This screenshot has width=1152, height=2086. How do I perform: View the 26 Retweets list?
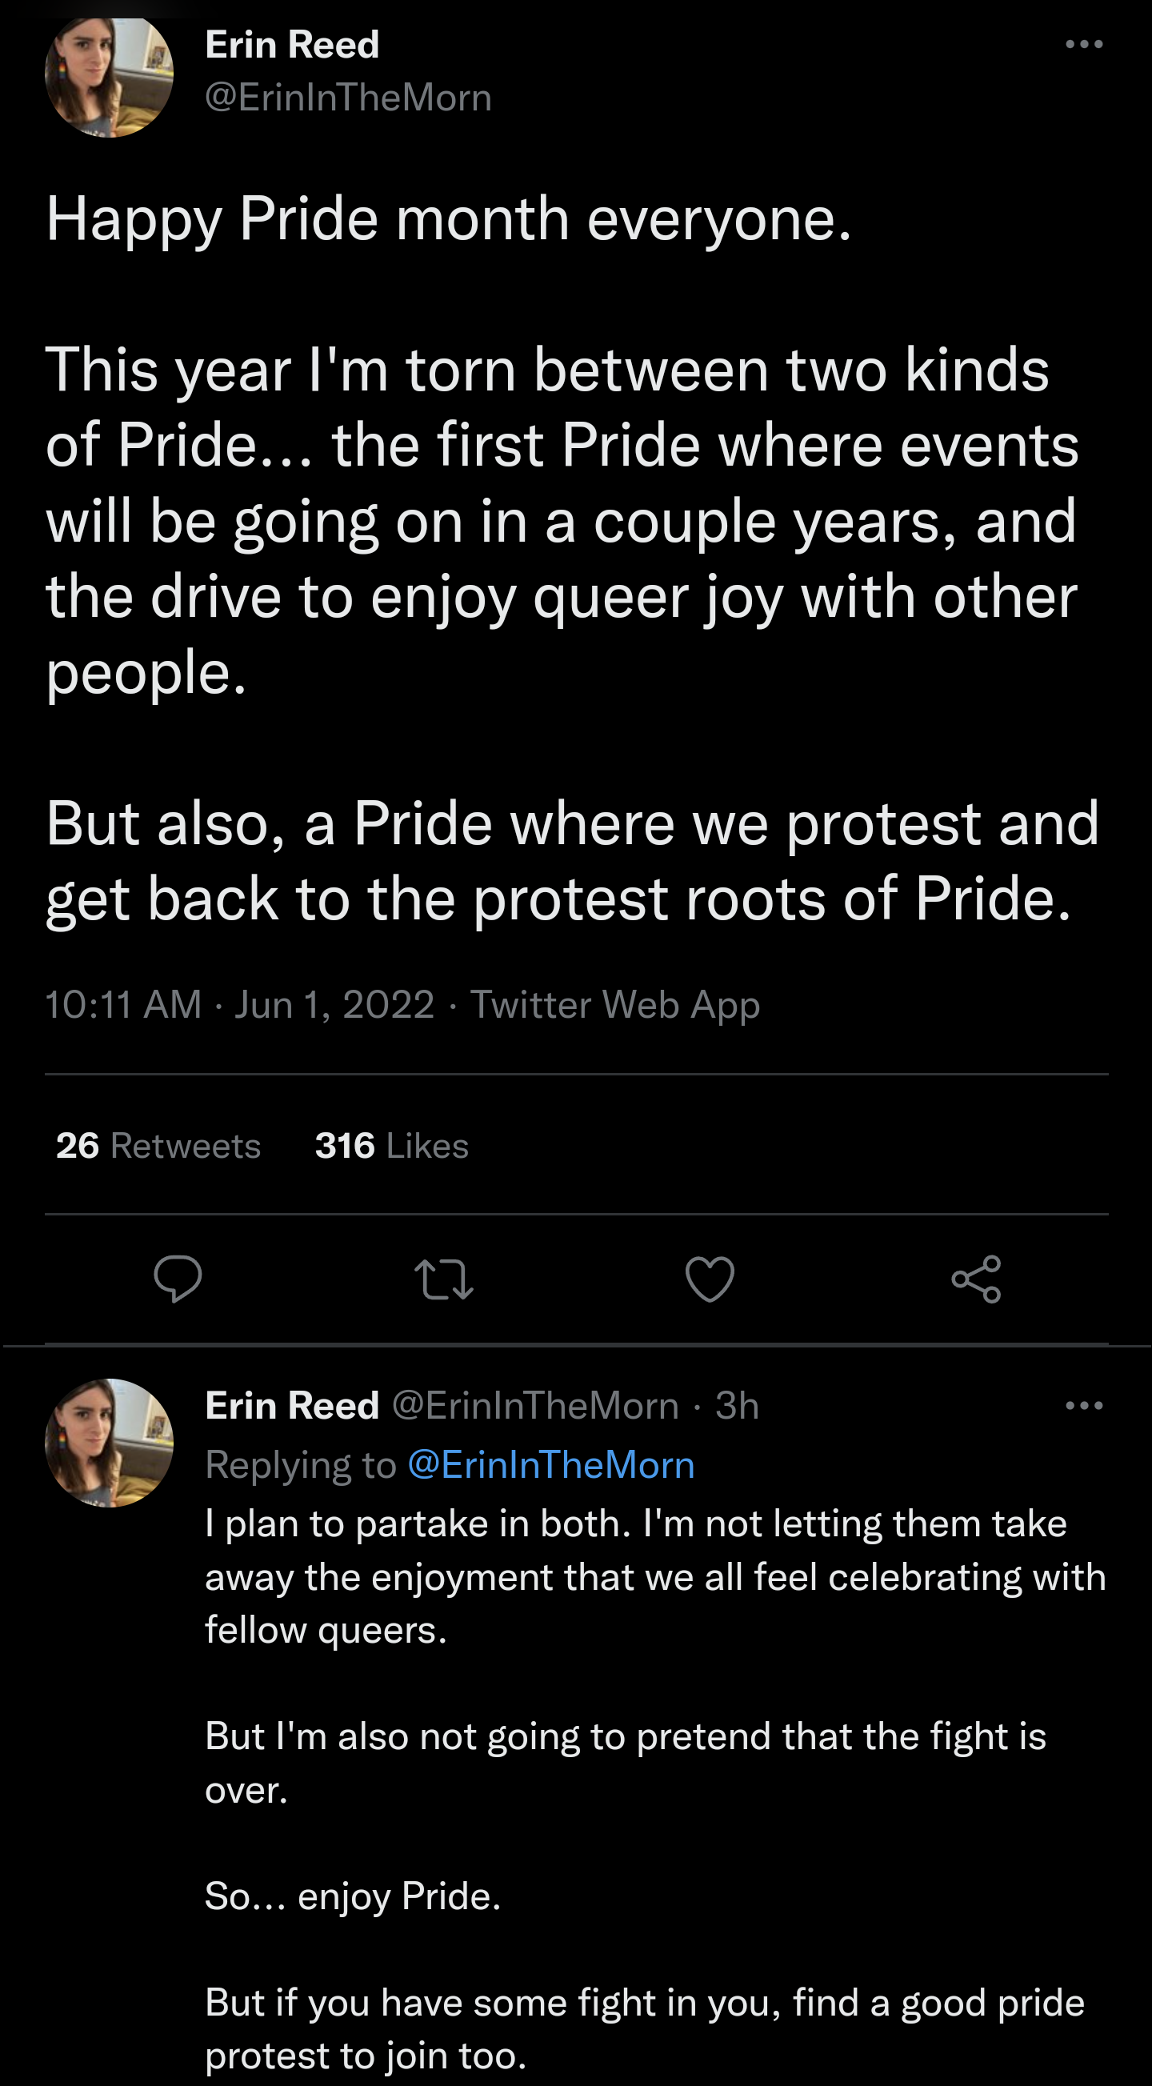(x=158, y=1146)
